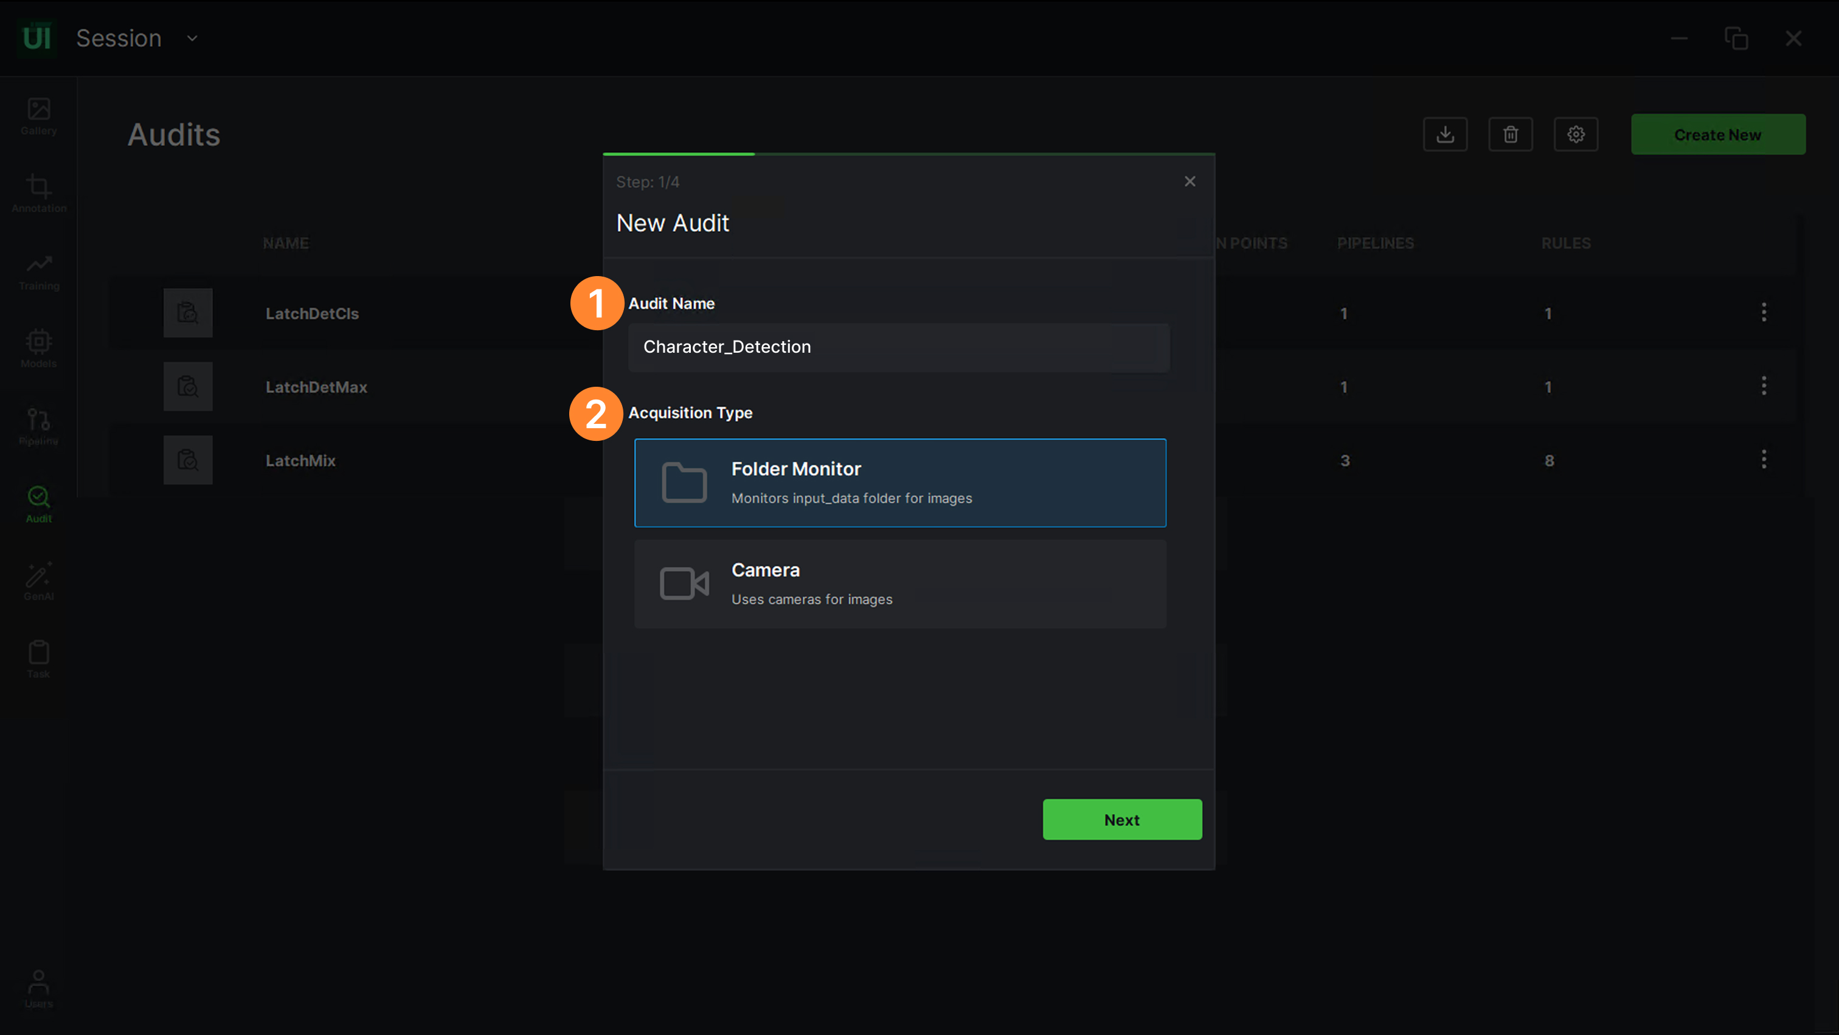Open the three-dot menu for LatchDetCls
The image size is (1839, 1035).
coord(1764,312)
